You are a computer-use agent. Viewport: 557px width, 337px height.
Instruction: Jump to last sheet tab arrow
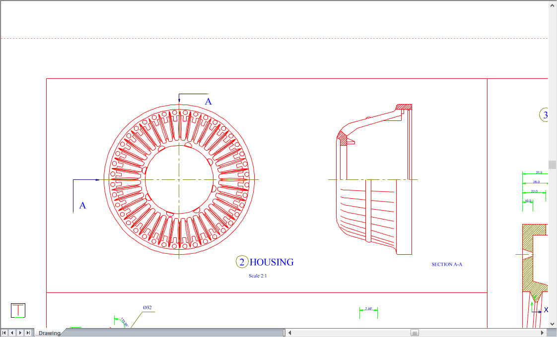coord(28,333)
